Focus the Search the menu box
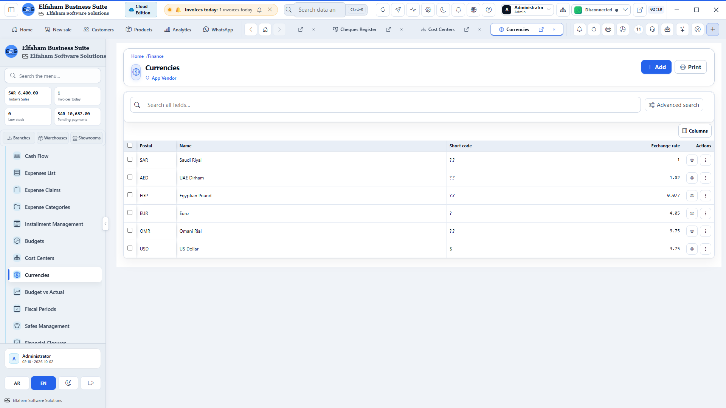 tap(53, 76)
